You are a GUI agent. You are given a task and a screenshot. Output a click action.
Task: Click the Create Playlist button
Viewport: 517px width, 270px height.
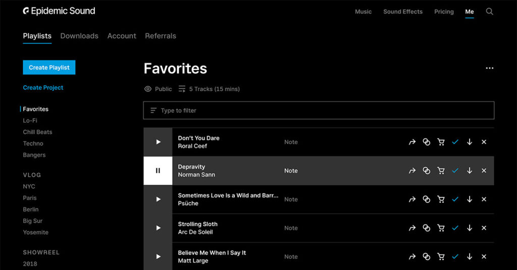coord(49,67)
